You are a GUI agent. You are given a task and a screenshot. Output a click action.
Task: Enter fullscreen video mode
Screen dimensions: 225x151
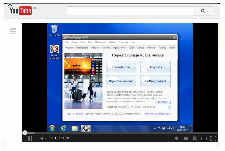click(x=213, y=138)
